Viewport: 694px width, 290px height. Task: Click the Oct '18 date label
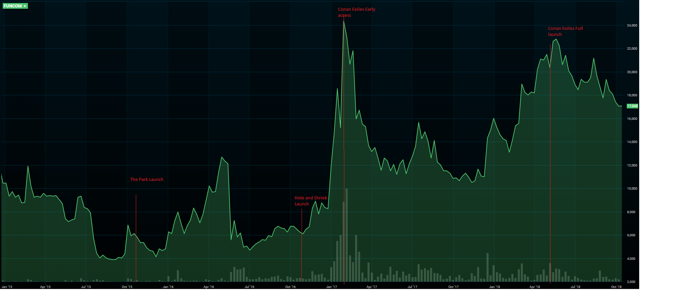click(616, 287)
